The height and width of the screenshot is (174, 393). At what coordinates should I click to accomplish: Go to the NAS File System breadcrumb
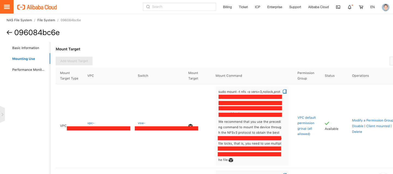point(19,20)
